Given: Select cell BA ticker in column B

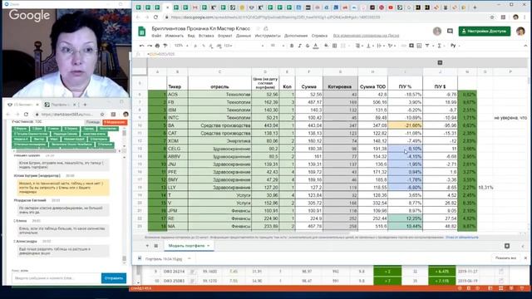Looking at the screenshot, I should [177, 125].
